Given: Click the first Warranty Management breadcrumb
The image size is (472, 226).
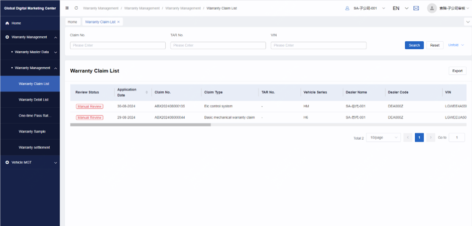Looking at the screenshot, I should 101,8.
